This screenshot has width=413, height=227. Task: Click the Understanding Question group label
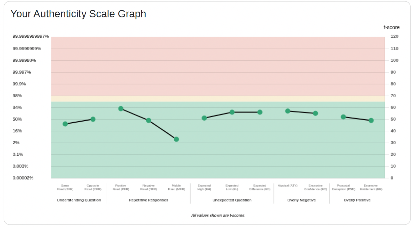79,200
